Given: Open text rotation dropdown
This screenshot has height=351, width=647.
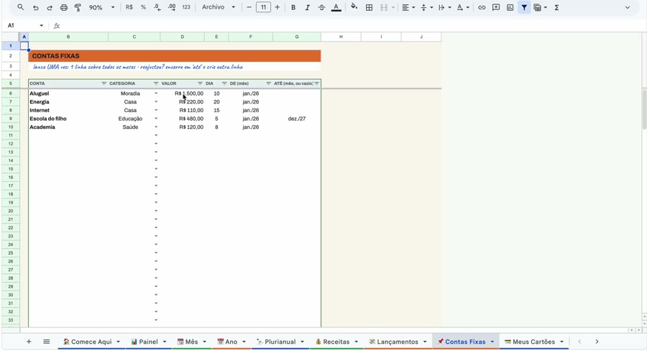Looking at the screenshot, I should coord(462,7).
